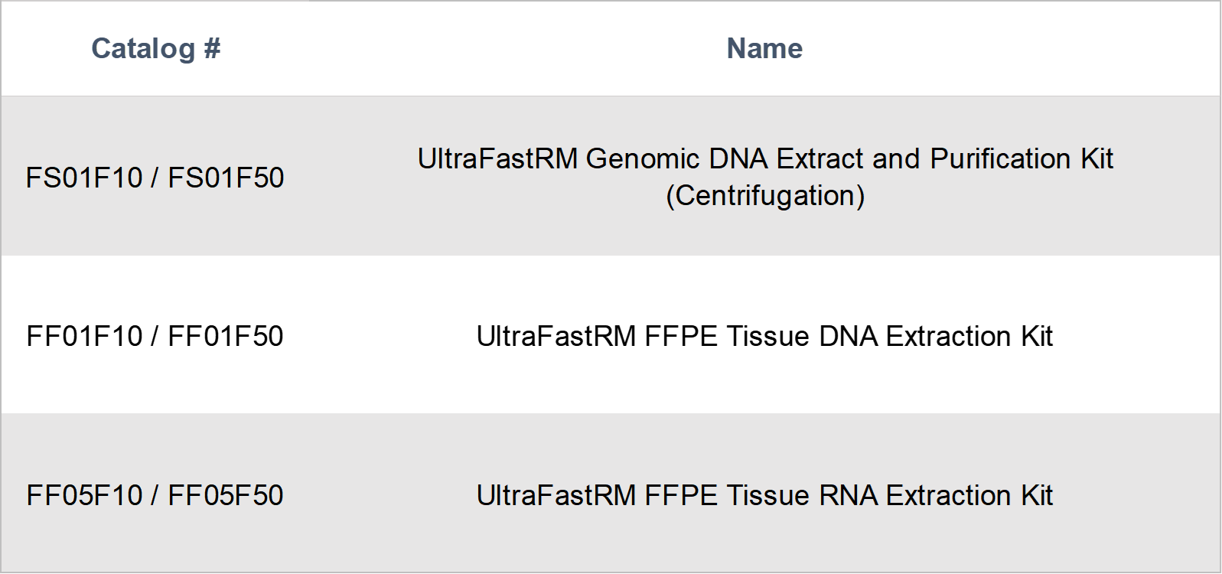
Task: Click the slash between FS01F10 and FS01F50
Action: [x=155, y=178]
